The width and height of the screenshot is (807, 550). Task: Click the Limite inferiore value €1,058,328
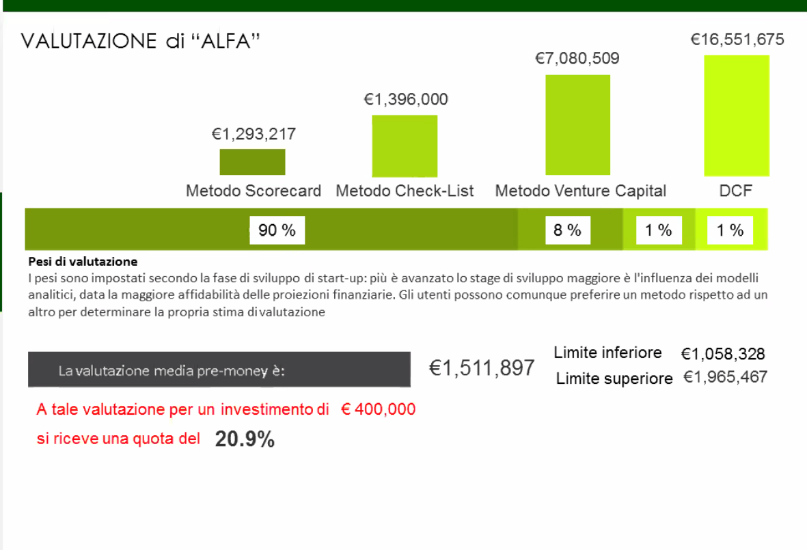pyautogui.click(x=723, y=353)
